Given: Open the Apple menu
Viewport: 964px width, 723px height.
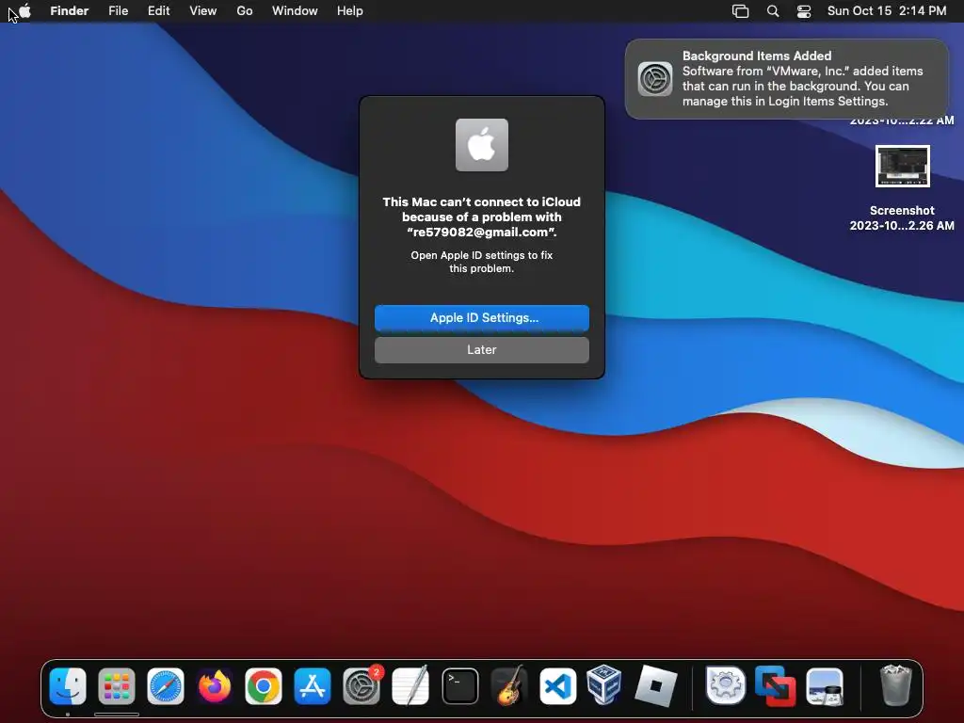Looking at the screenshot, I should pos(24,11).
